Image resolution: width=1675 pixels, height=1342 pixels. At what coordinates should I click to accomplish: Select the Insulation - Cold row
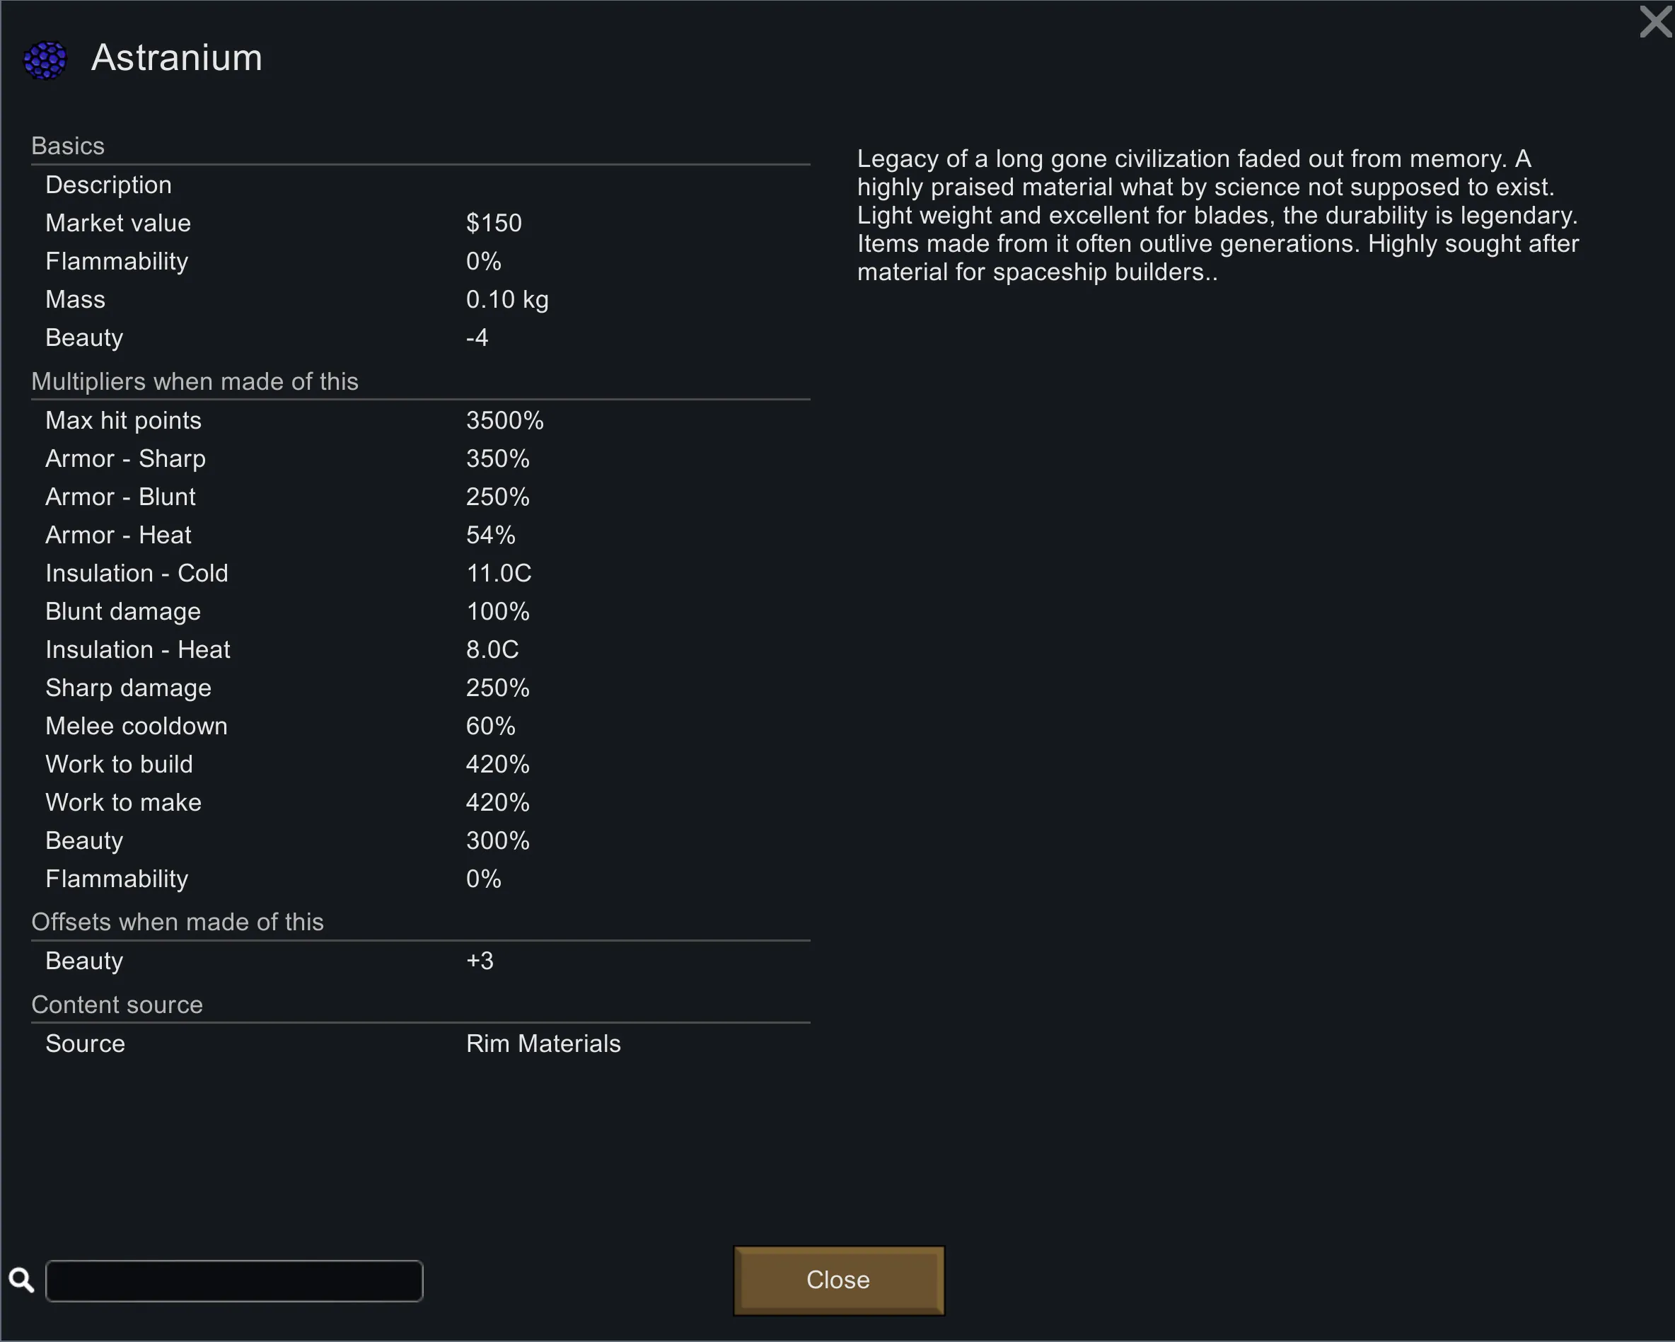point(419,573)
